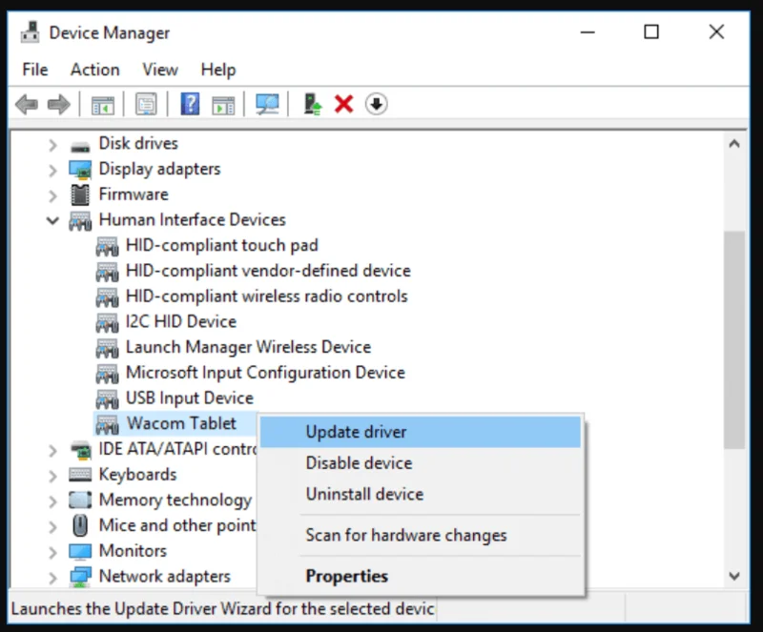Screen dimensions: 763x632
Task: Expand the Memory technology node
Action: point(52,500)
